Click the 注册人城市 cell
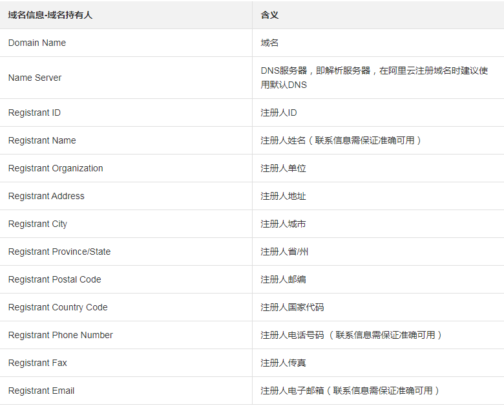 pos(283,224)
